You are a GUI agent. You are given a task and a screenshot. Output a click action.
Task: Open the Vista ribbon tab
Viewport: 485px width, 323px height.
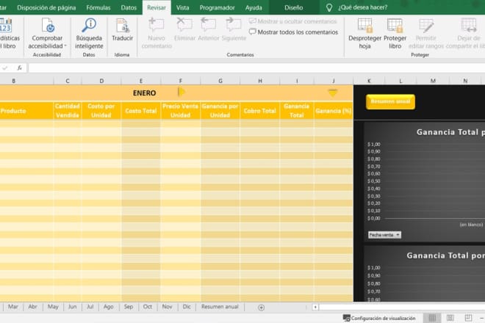point(182,8)
